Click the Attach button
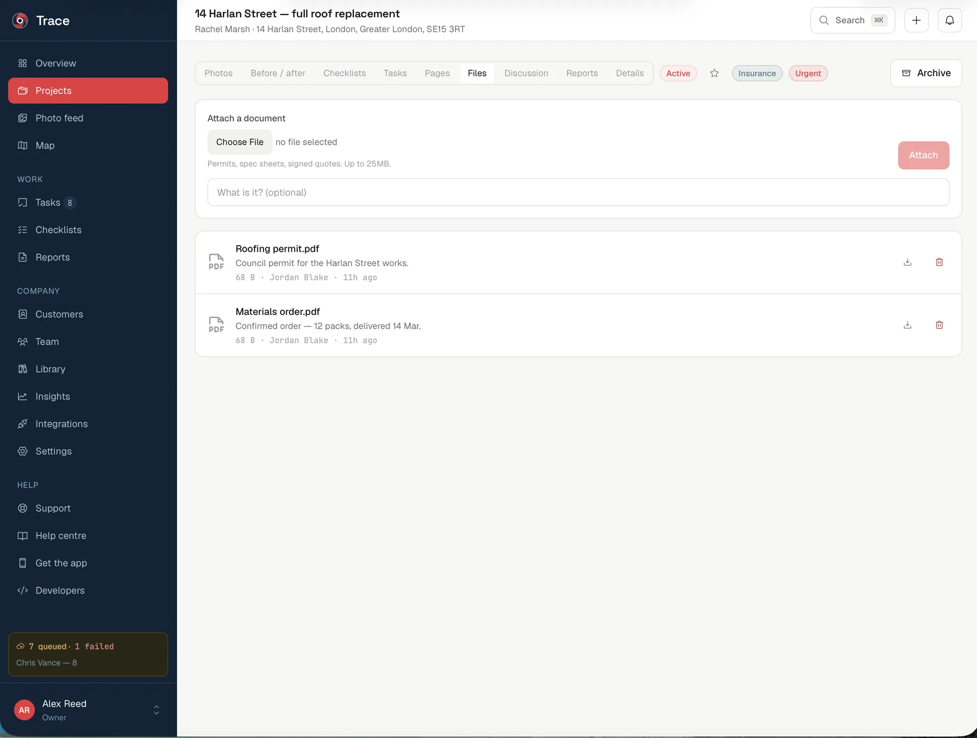The height and width of the screenshot is (738, 977). point(923,155)
